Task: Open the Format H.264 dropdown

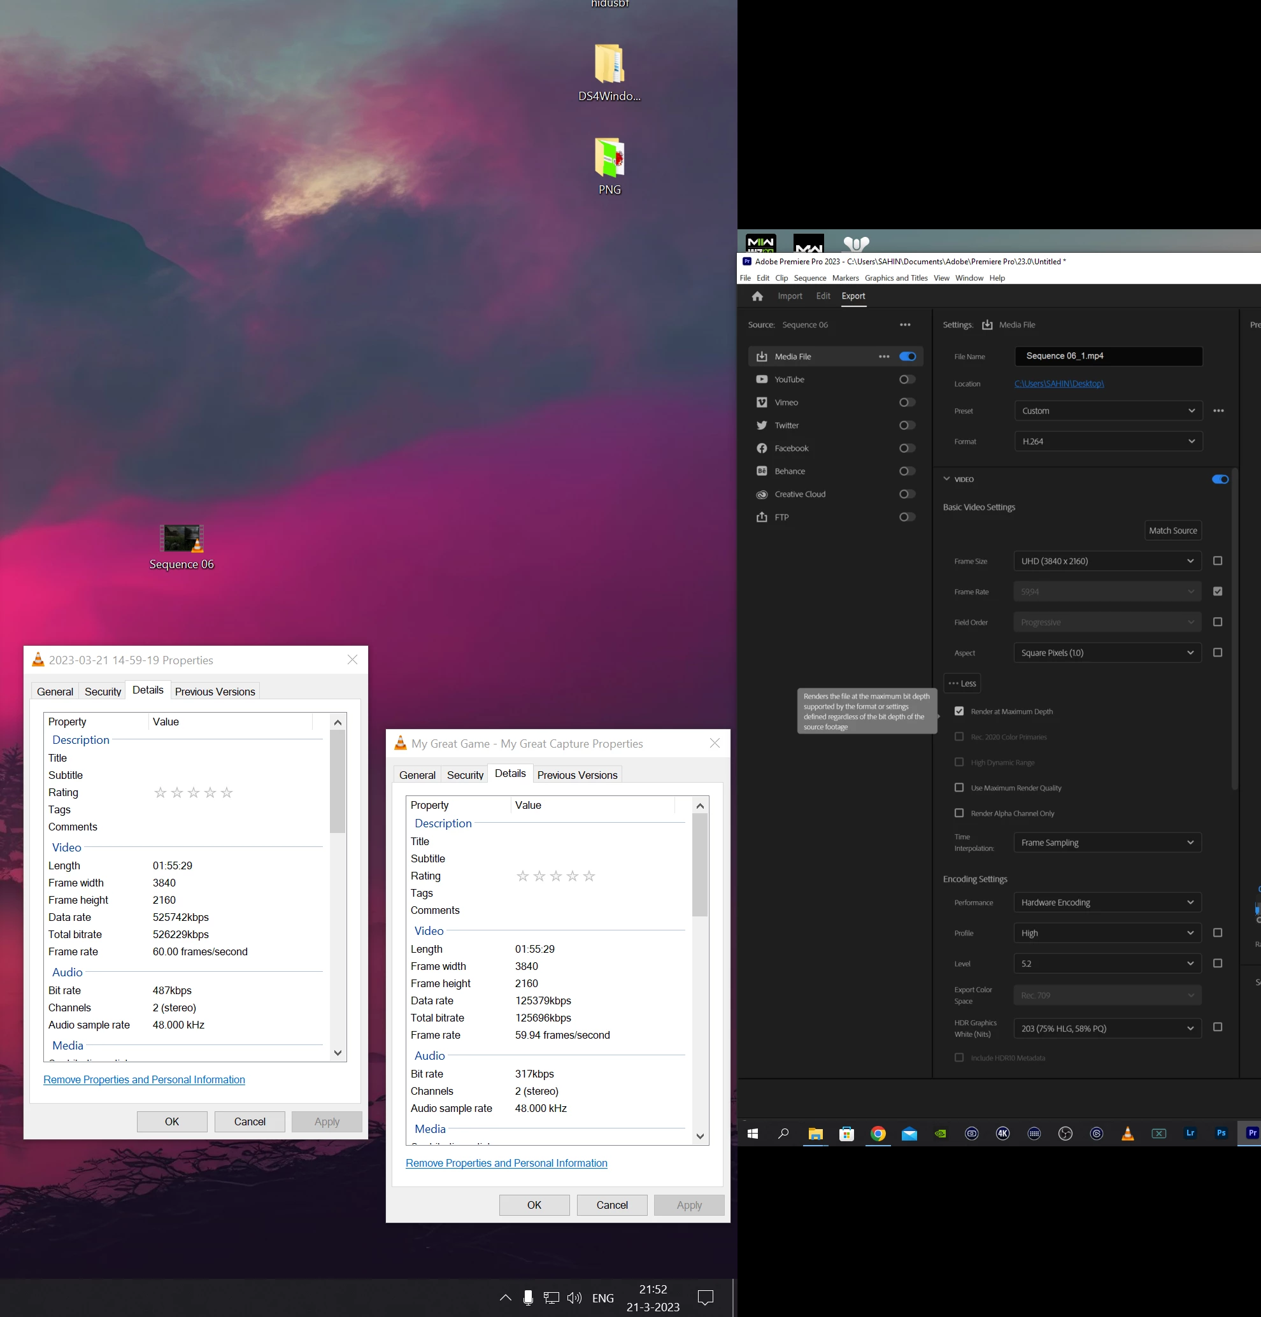Action: [1107, 441]
